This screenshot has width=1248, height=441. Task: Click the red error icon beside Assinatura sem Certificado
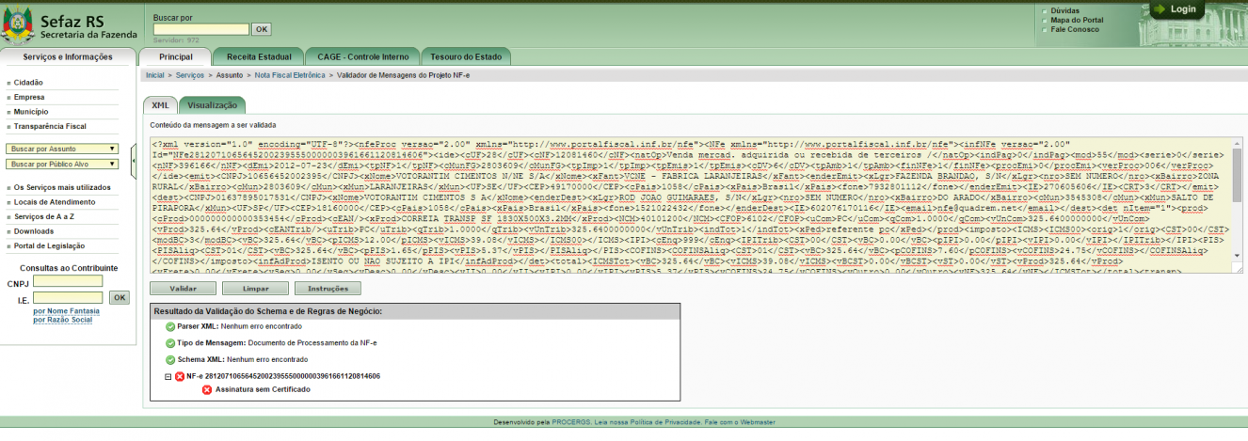pos(207,389)
